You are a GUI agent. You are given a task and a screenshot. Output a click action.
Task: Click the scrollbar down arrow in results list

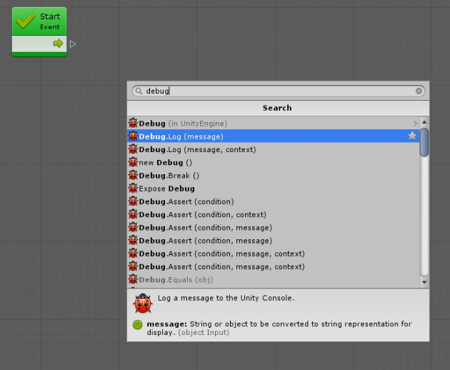click(425, 282)
